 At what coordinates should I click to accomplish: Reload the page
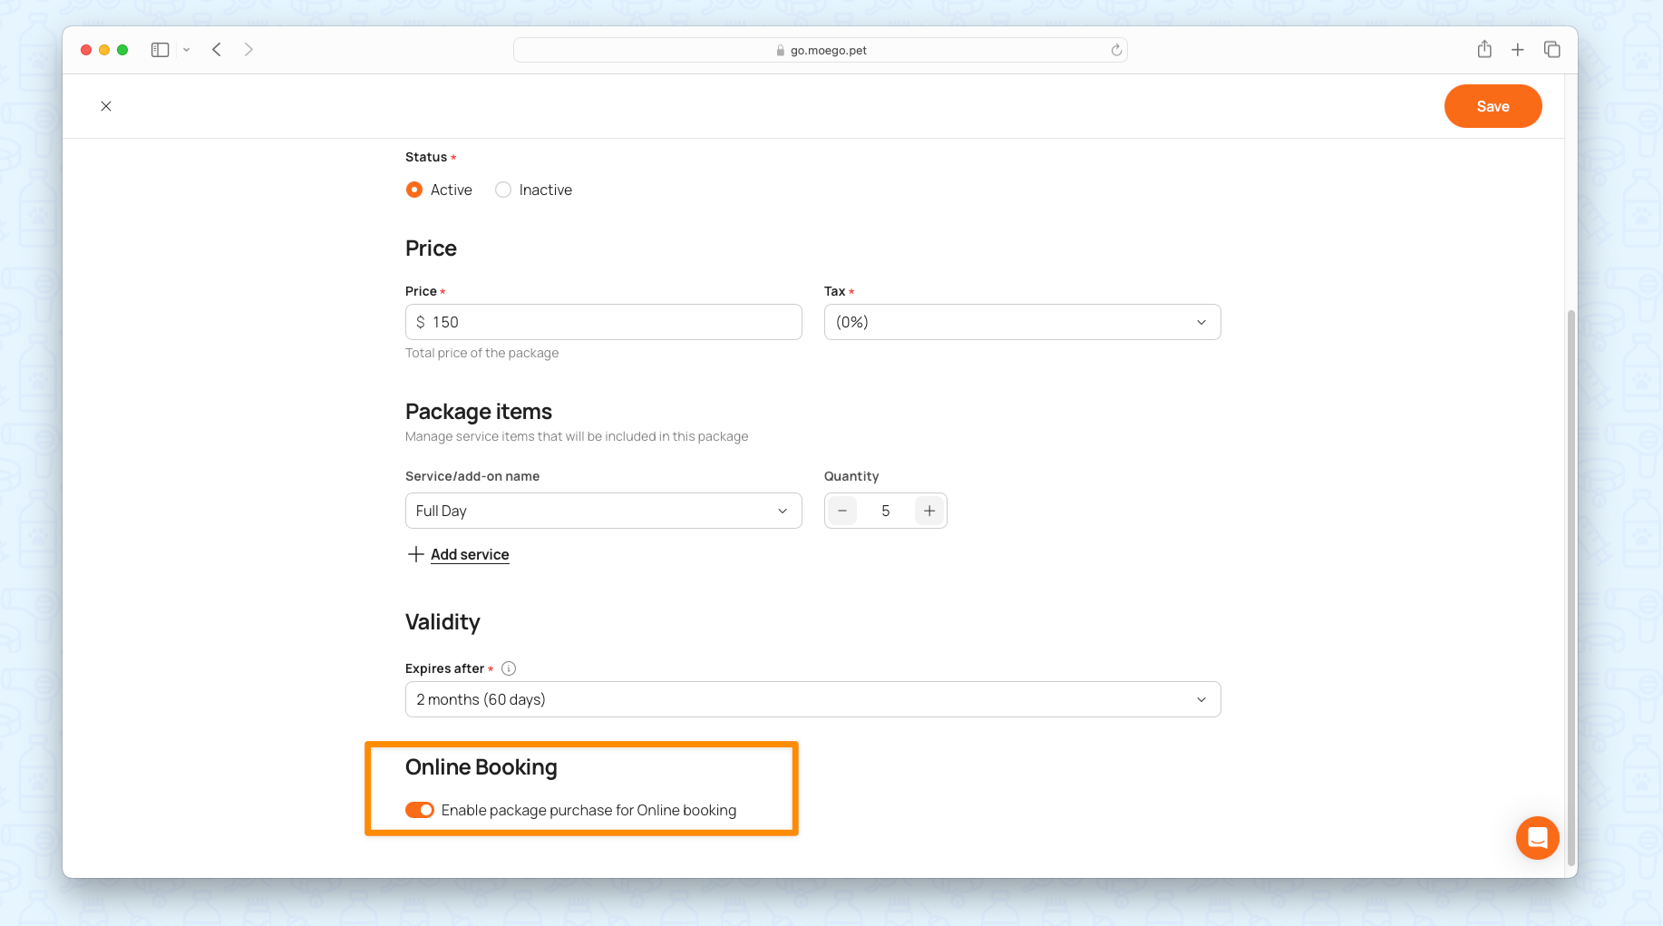[1116, 50]
